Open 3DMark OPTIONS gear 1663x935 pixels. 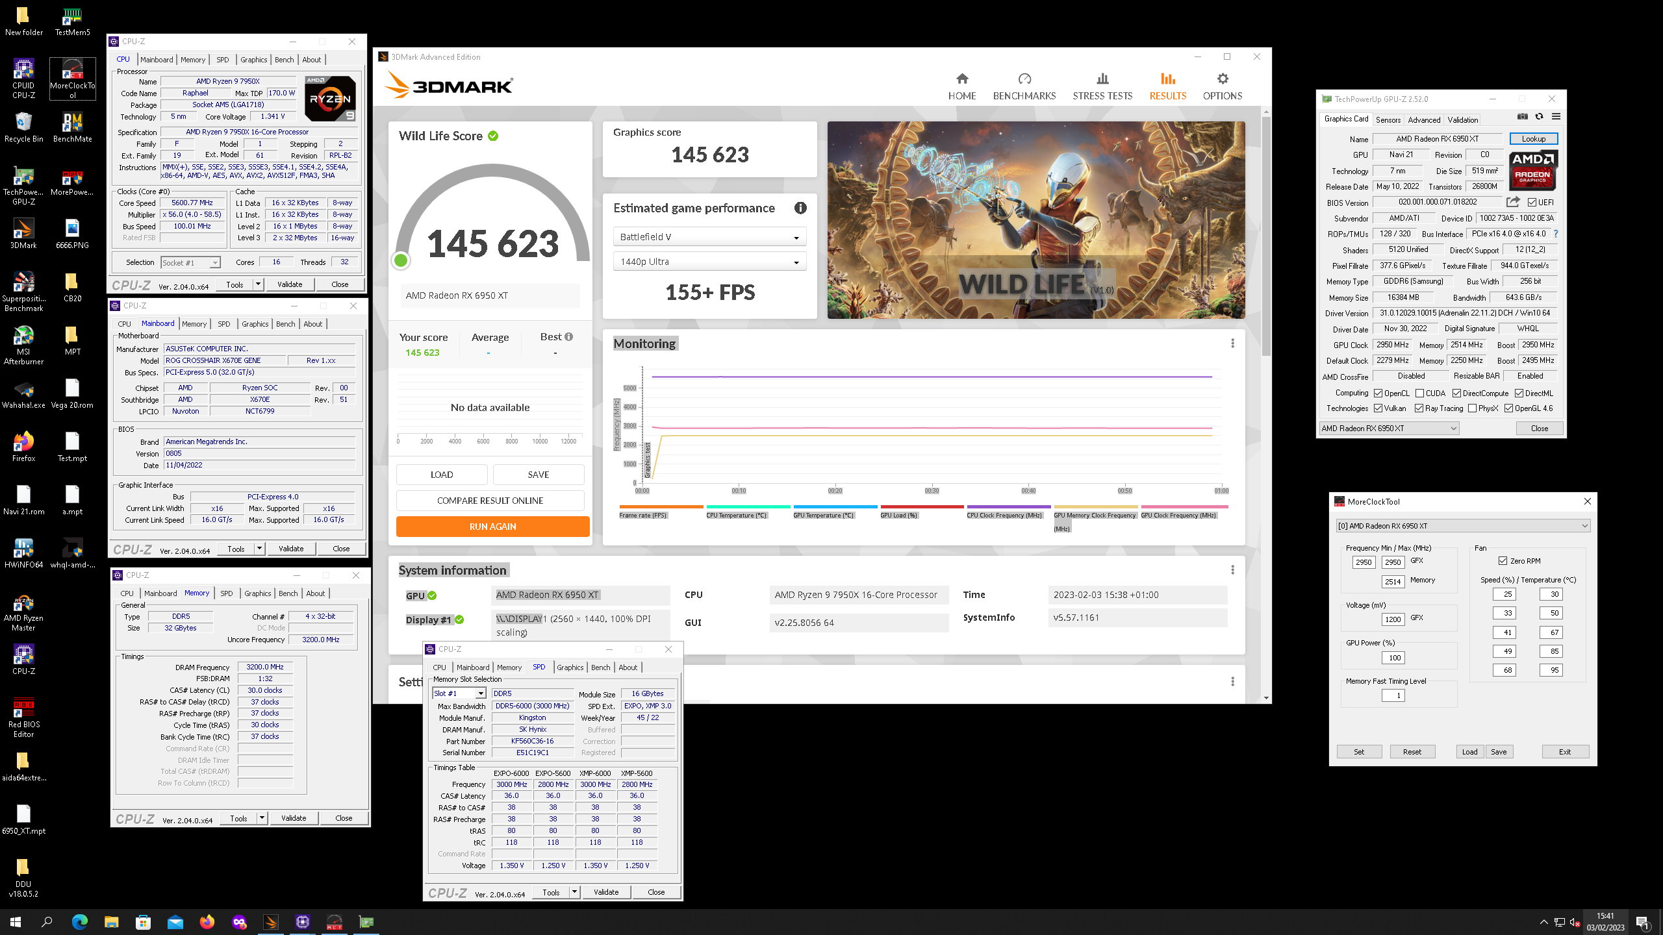[1223, 86]
